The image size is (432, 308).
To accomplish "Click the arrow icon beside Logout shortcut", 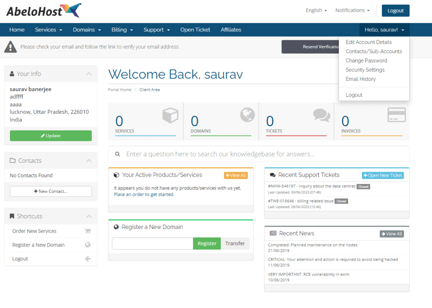I will (86, 258).
